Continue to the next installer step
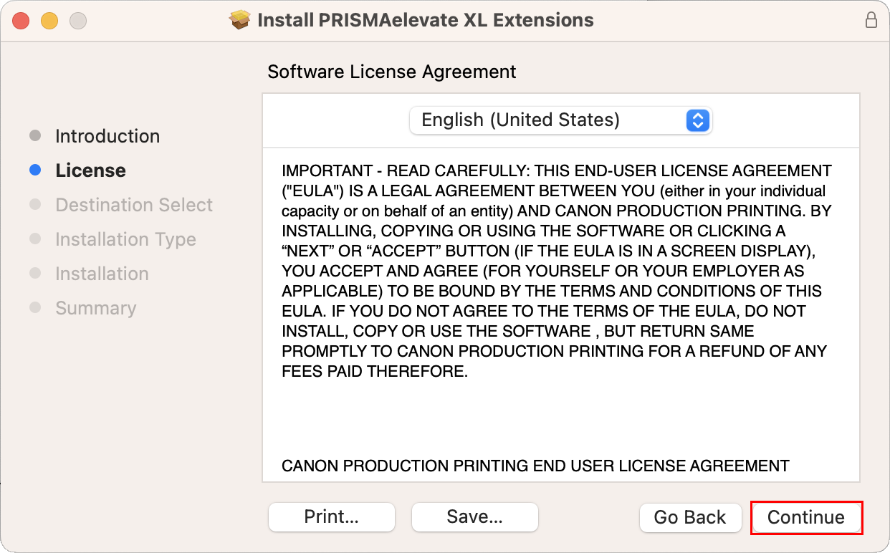890x553 pixels. tap(806, 517)
